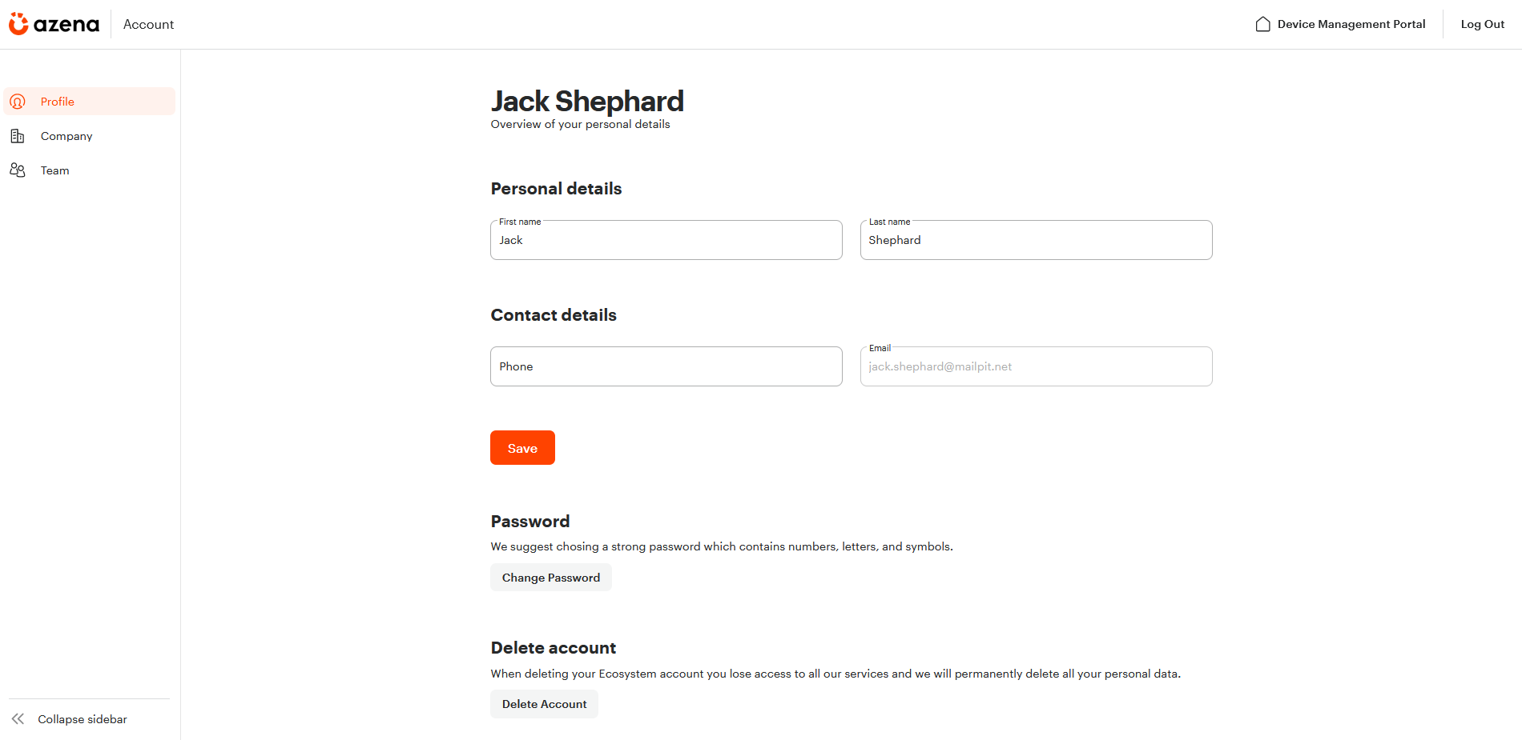This screenshot has height=740, width=1522.
Task: Click the Account header label
Action: point(148,24)
